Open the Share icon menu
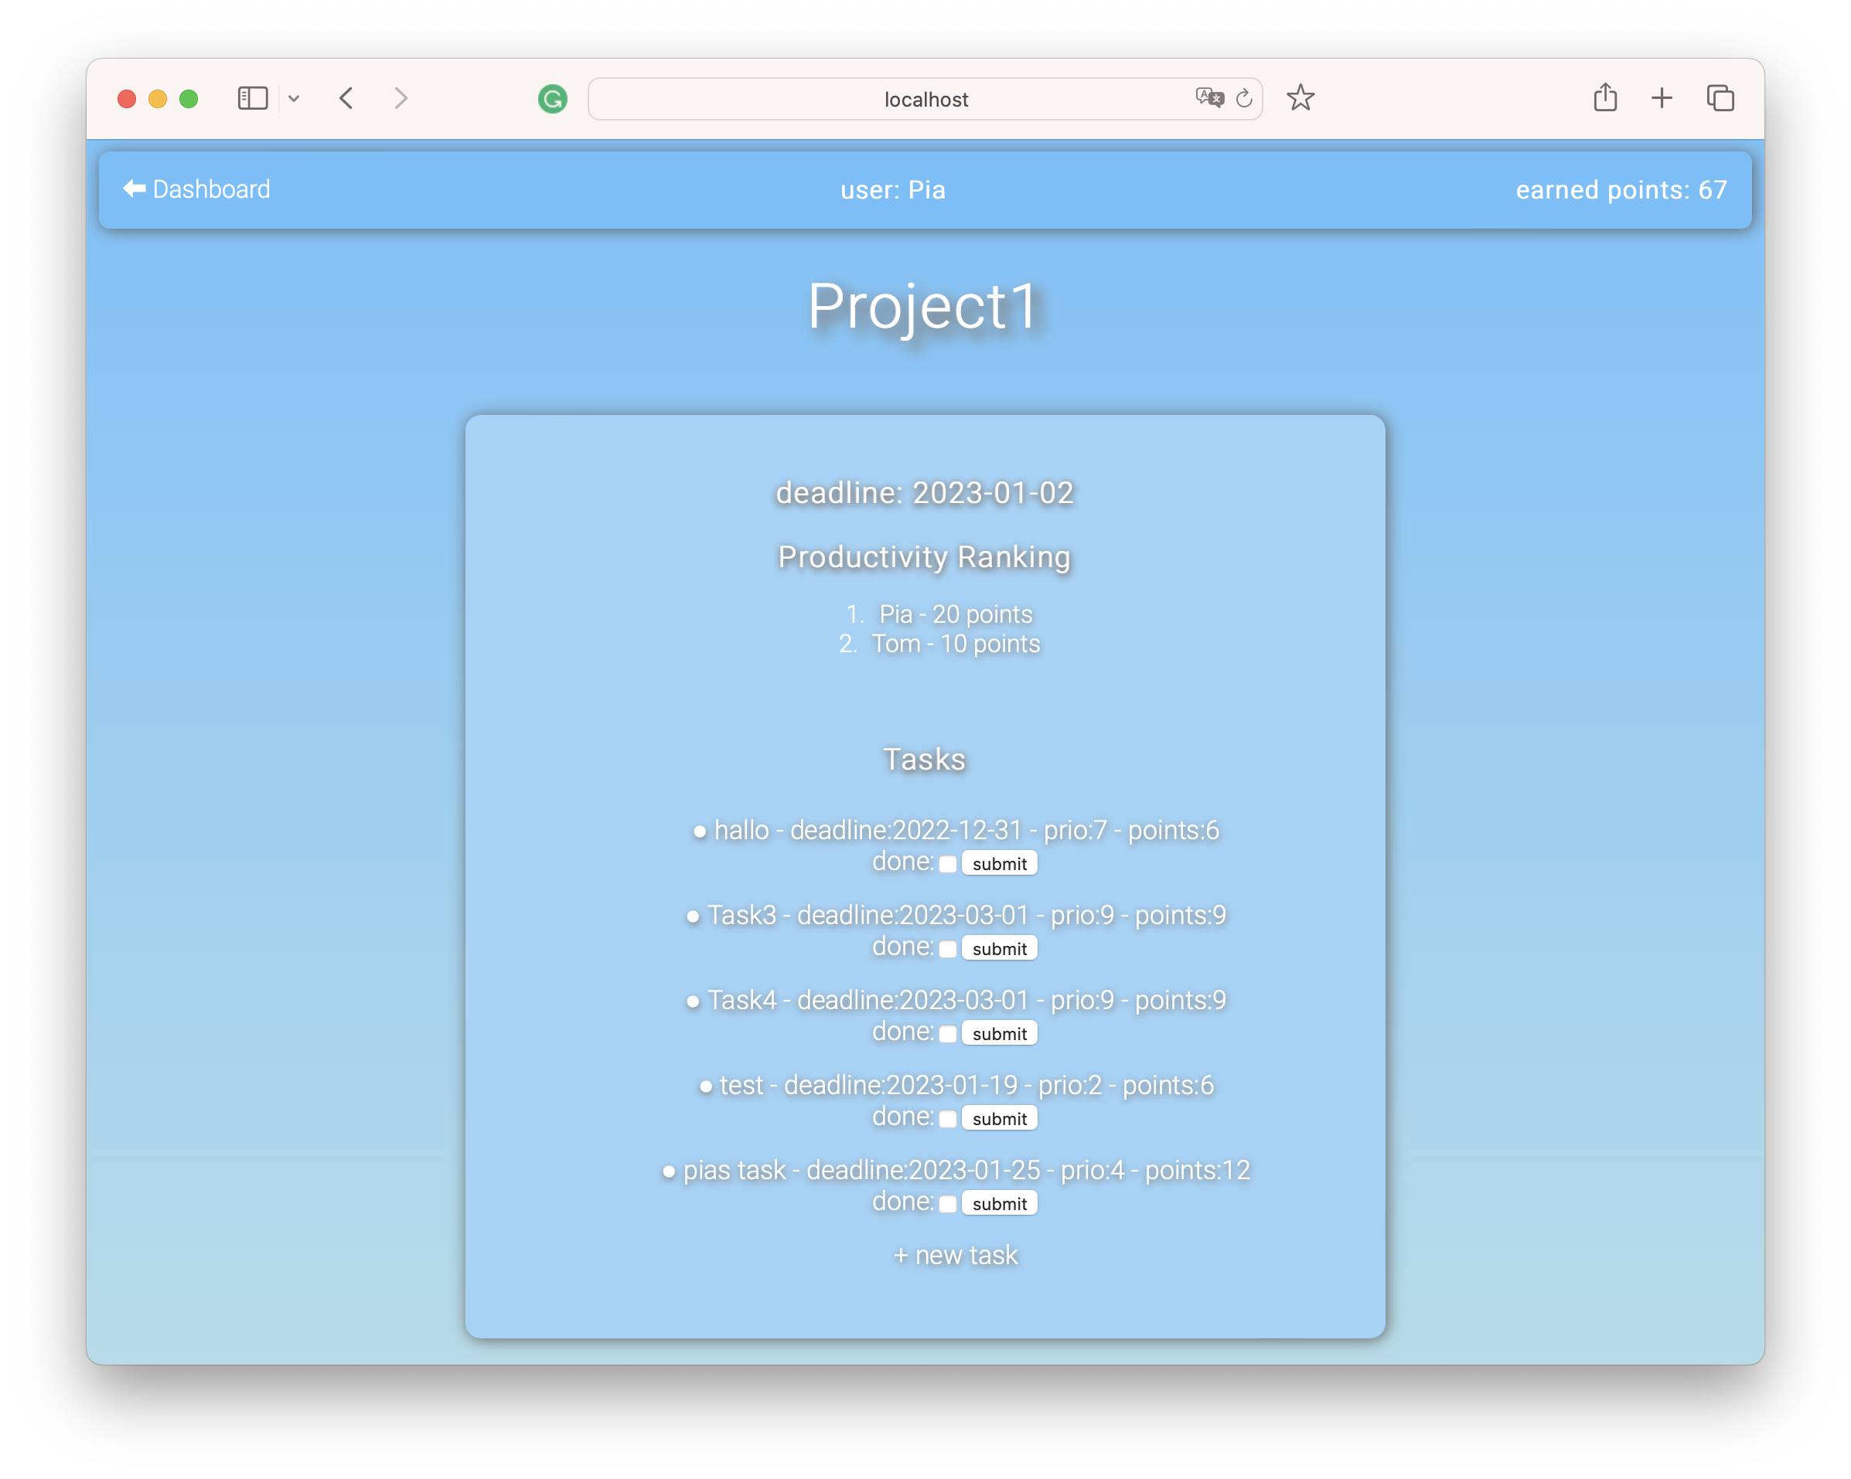 point(1604,98)
